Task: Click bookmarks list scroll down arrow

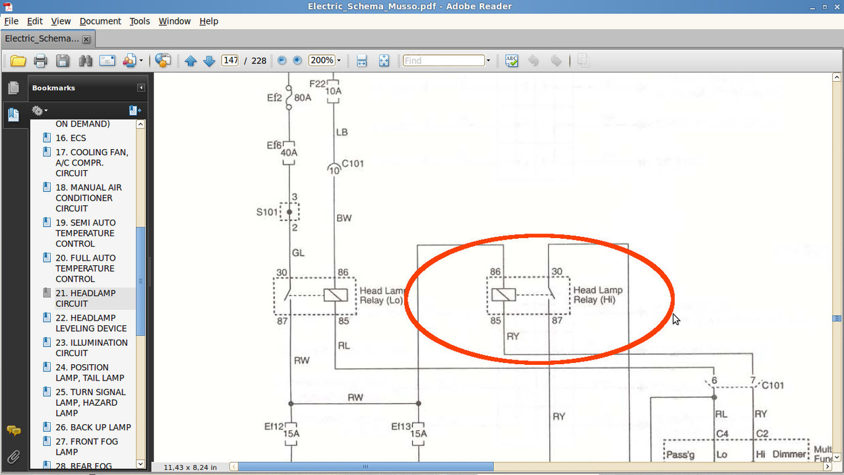Action: tap(140, 464)
